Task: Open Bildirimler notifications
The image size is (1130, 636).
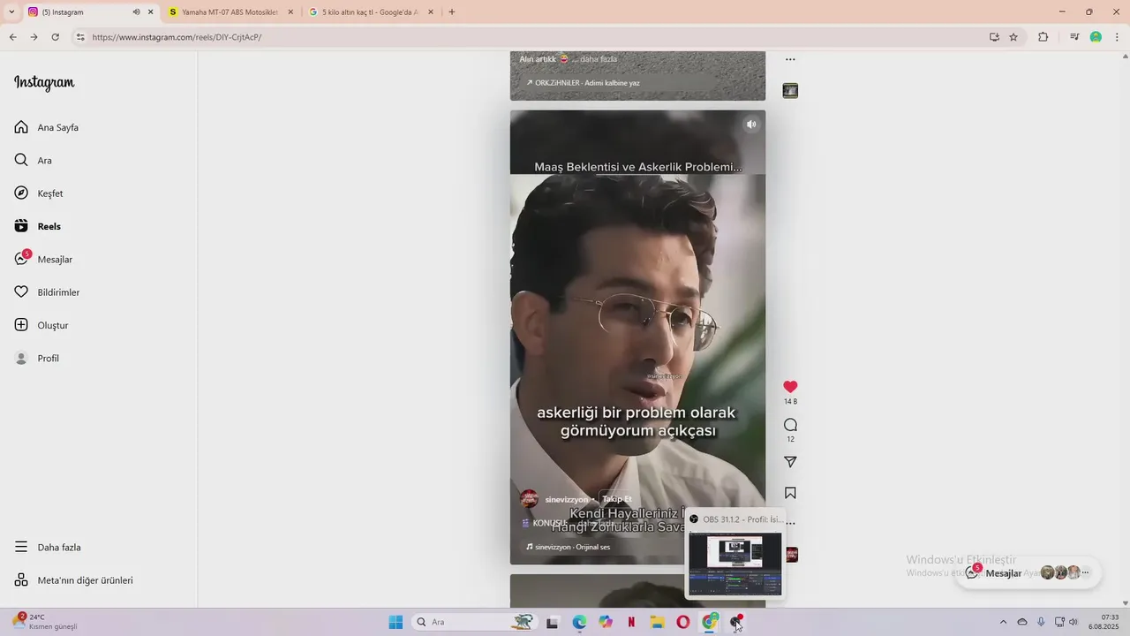Action: tap(47, 292)
